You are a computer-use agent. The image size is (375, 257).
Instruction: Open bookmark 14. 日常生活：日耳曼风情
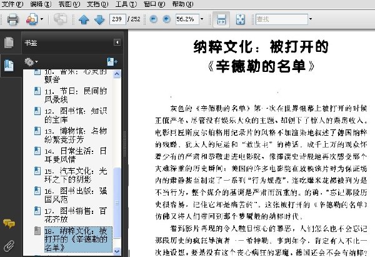click(x=76, y=155)
